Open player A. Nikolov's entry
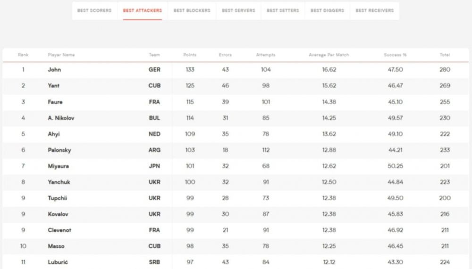 pos(61,118)
